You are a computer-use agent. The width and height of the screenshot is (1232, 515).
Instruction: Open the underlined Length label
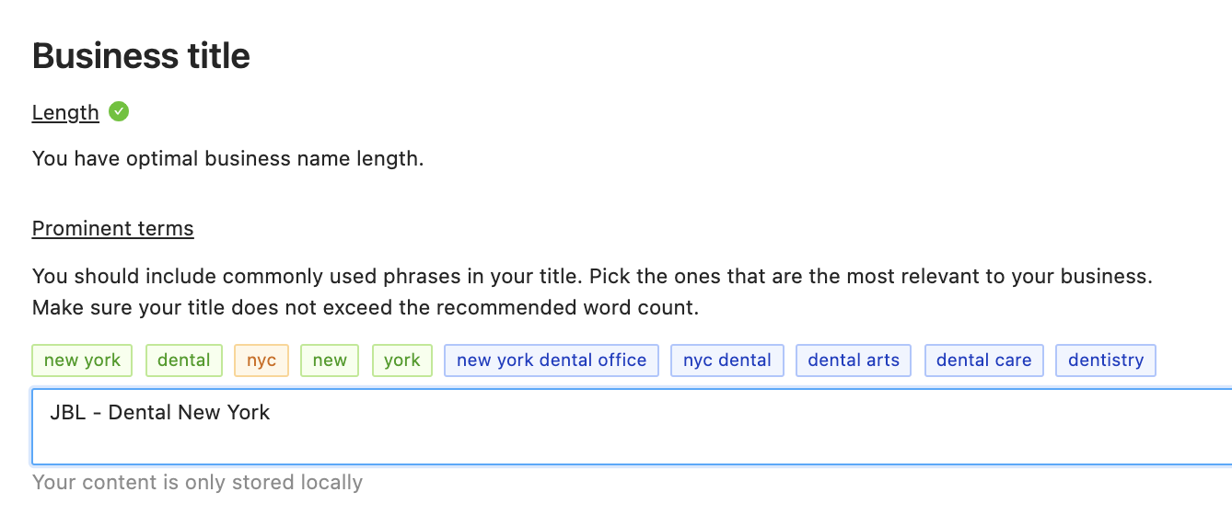pos(65,112)
